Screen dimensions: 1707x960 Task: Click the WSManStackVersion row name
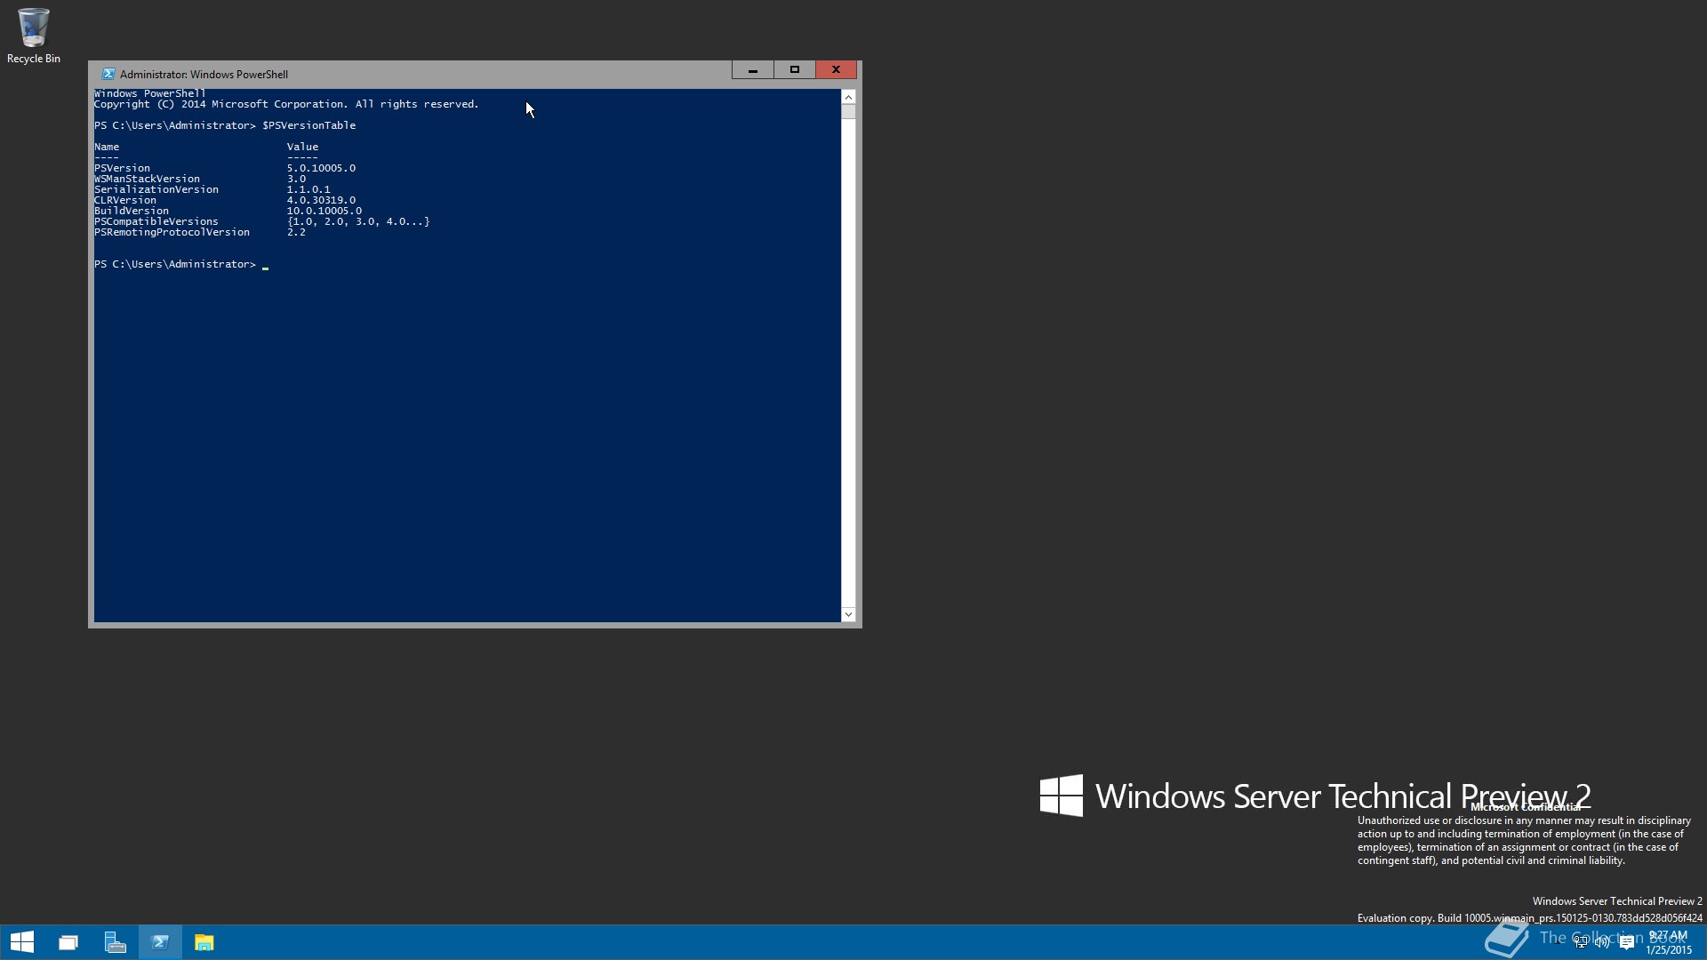147,179
